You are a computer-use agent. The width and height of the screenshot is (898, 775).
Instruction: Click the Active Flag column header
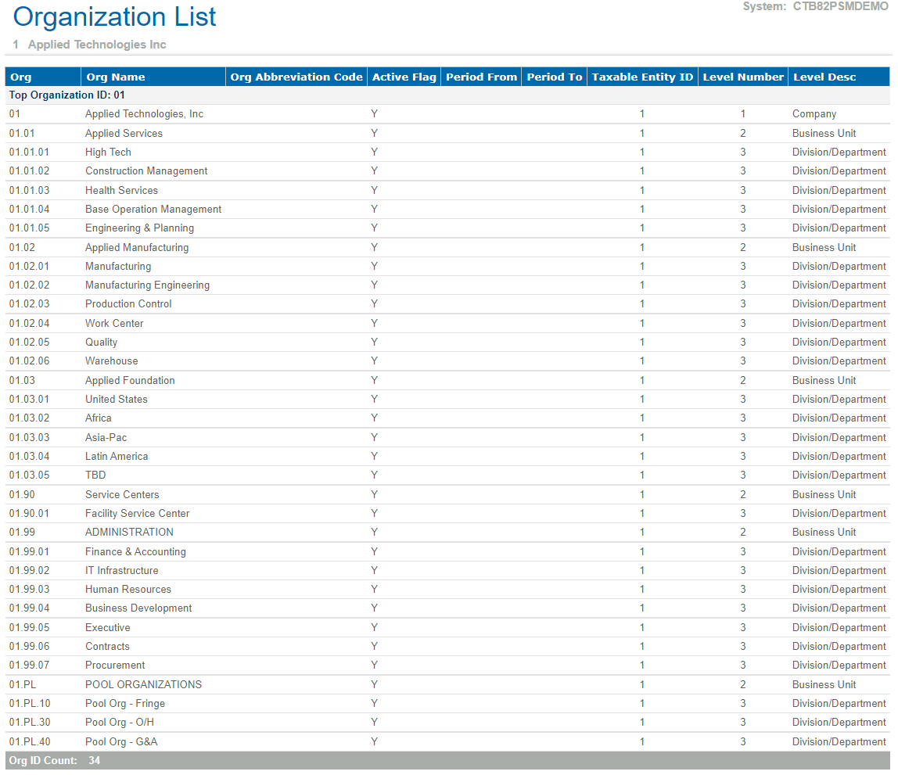coord(404,77)
